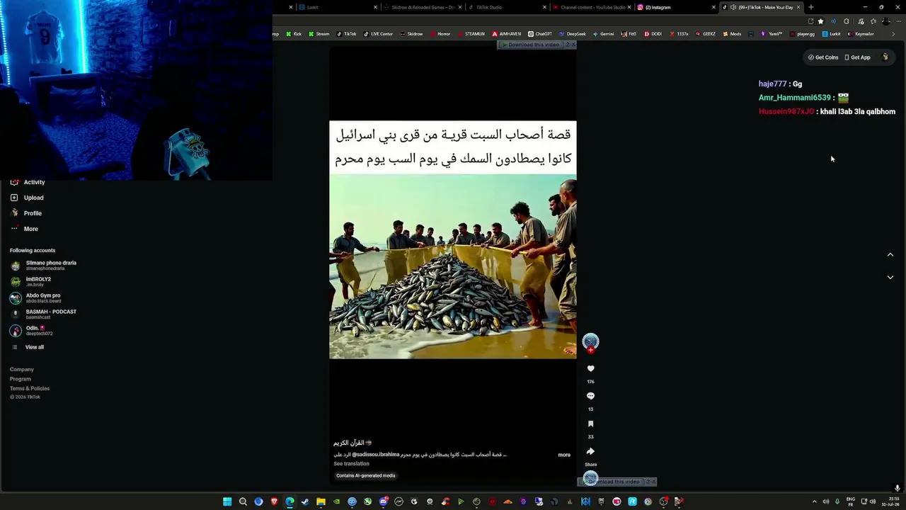
Task: Bookmark the video to Favorites
Action: (590, 424)
